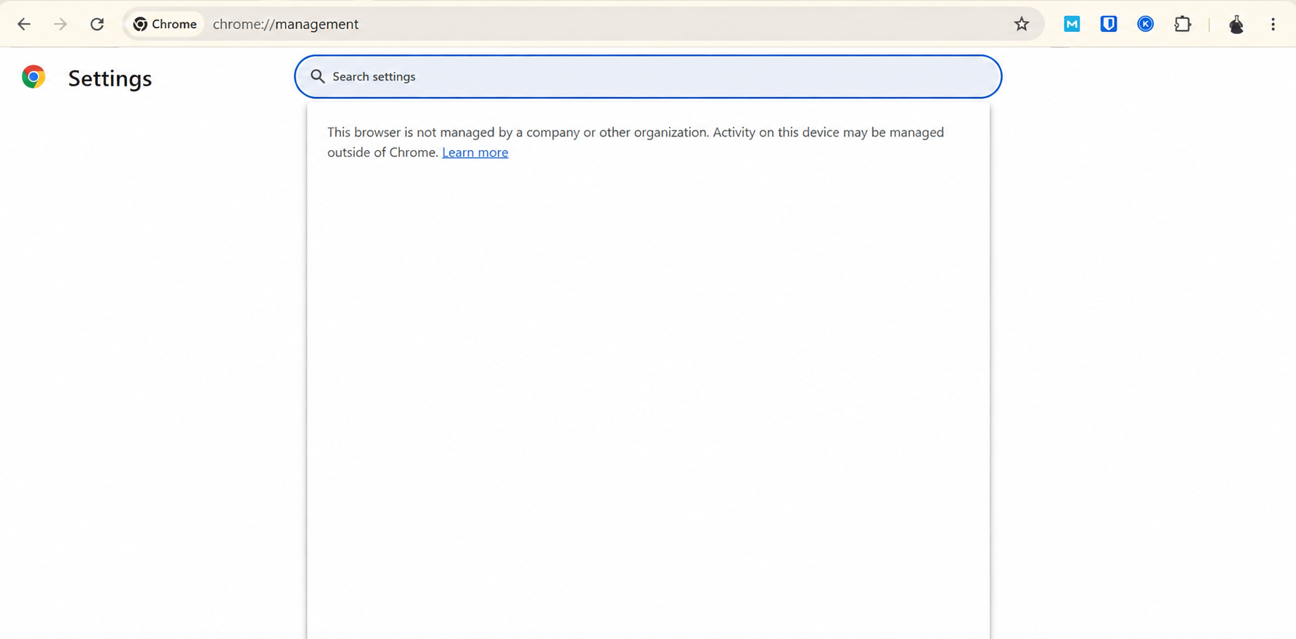Reload the current page

pyautogui.click(x=97, y=24)
